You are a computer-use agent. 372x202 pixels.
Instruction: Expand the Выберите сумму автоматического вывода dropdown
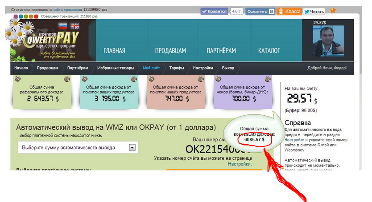(78, 148)
